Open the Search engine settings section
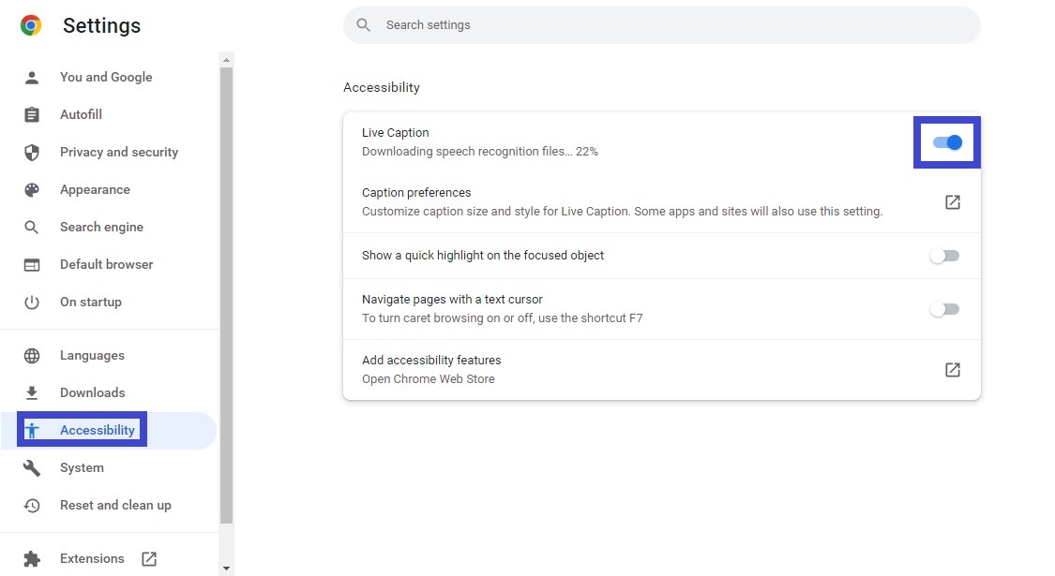1055x576 pixels. pos(101,228)
